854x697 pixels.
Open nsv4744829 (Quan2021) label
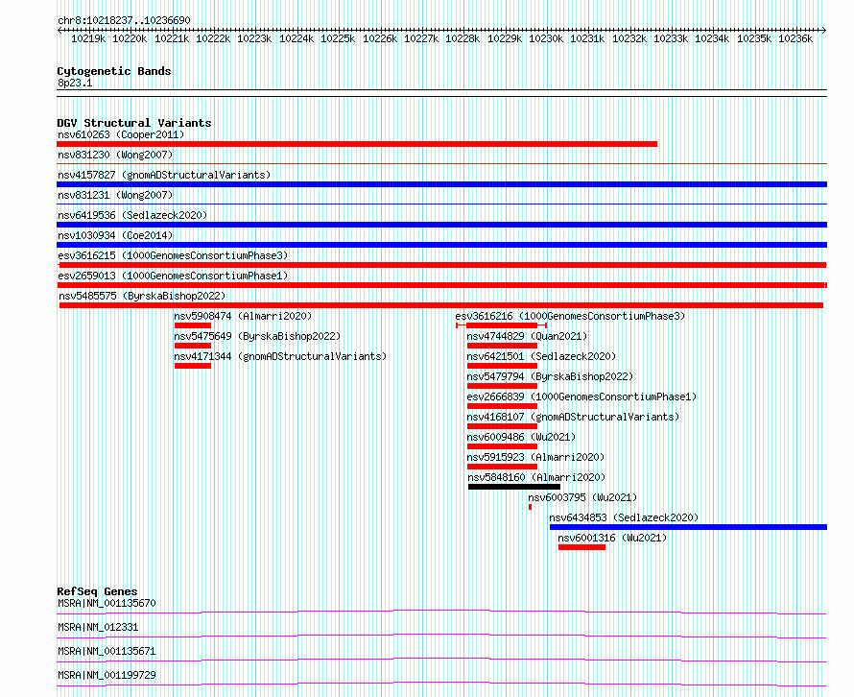(x=527, y=336)
